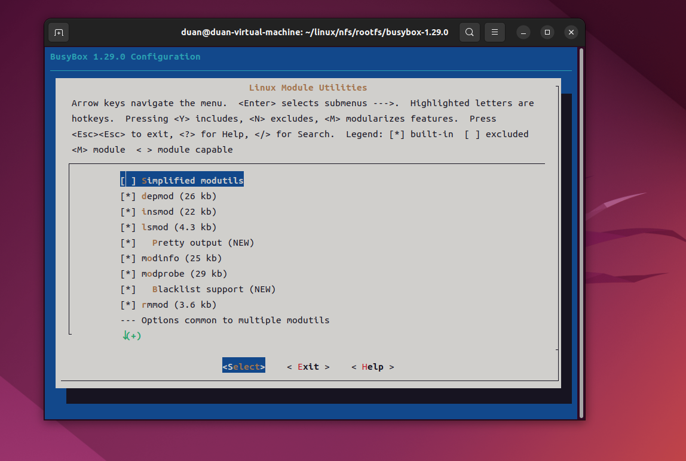
Task: Toggle the lsmod (4.3 kb) checkbox
Action: coord(128,227)
